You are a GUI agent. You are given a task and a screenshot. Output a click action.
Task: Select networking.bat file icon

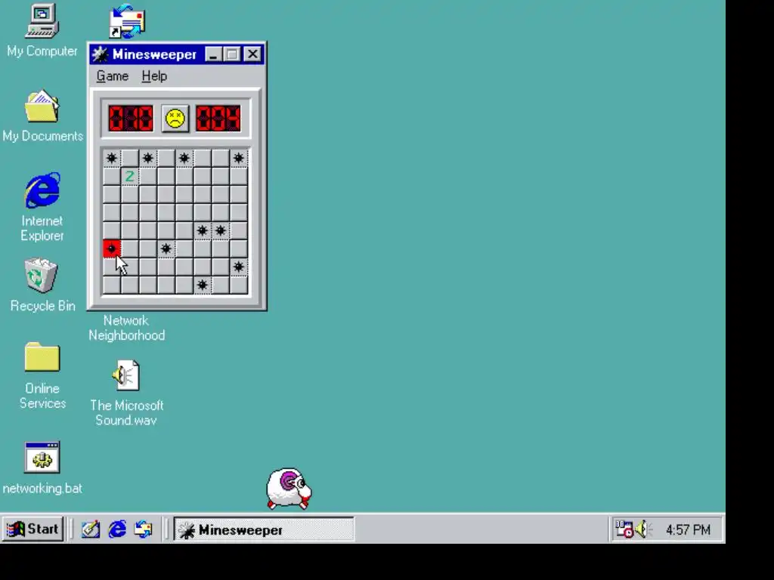[x=42, y=457]
